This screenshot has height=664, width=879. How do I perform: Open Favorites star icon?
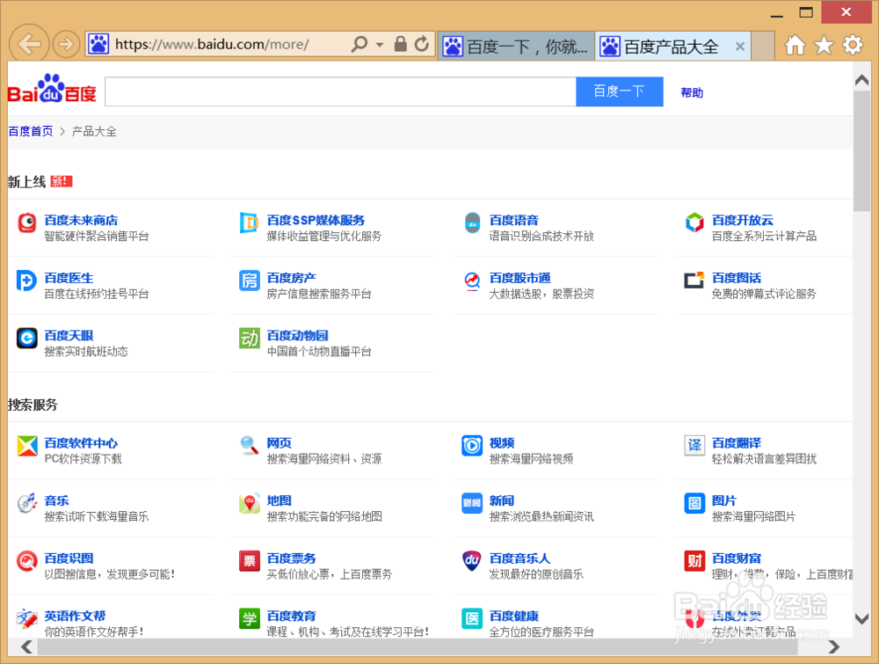coord(824,45)
